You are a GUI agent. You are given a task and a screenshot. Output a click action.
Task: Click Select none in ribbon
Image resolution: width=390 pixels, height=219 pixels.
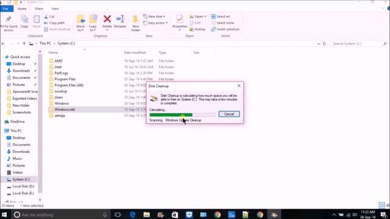pos(222,23)
